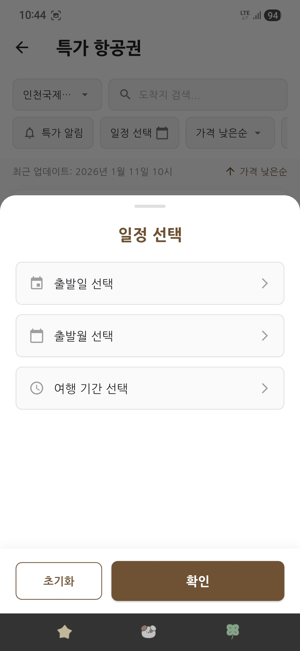Screen dimensions: 300x651
Task: Tap the four-leaf clover icon
Action: [233, 631]
